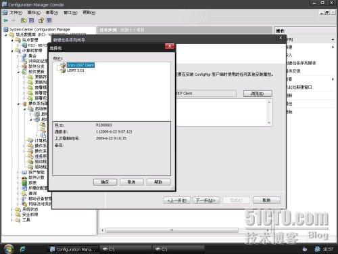Collapse the 计算机管理 tree node
This screenshot has width=338, height=254.
tap(12, 51)
